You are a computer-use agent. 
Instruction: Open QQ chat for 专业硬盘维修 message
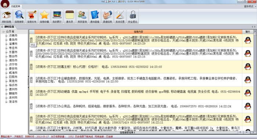pos(248,80)
